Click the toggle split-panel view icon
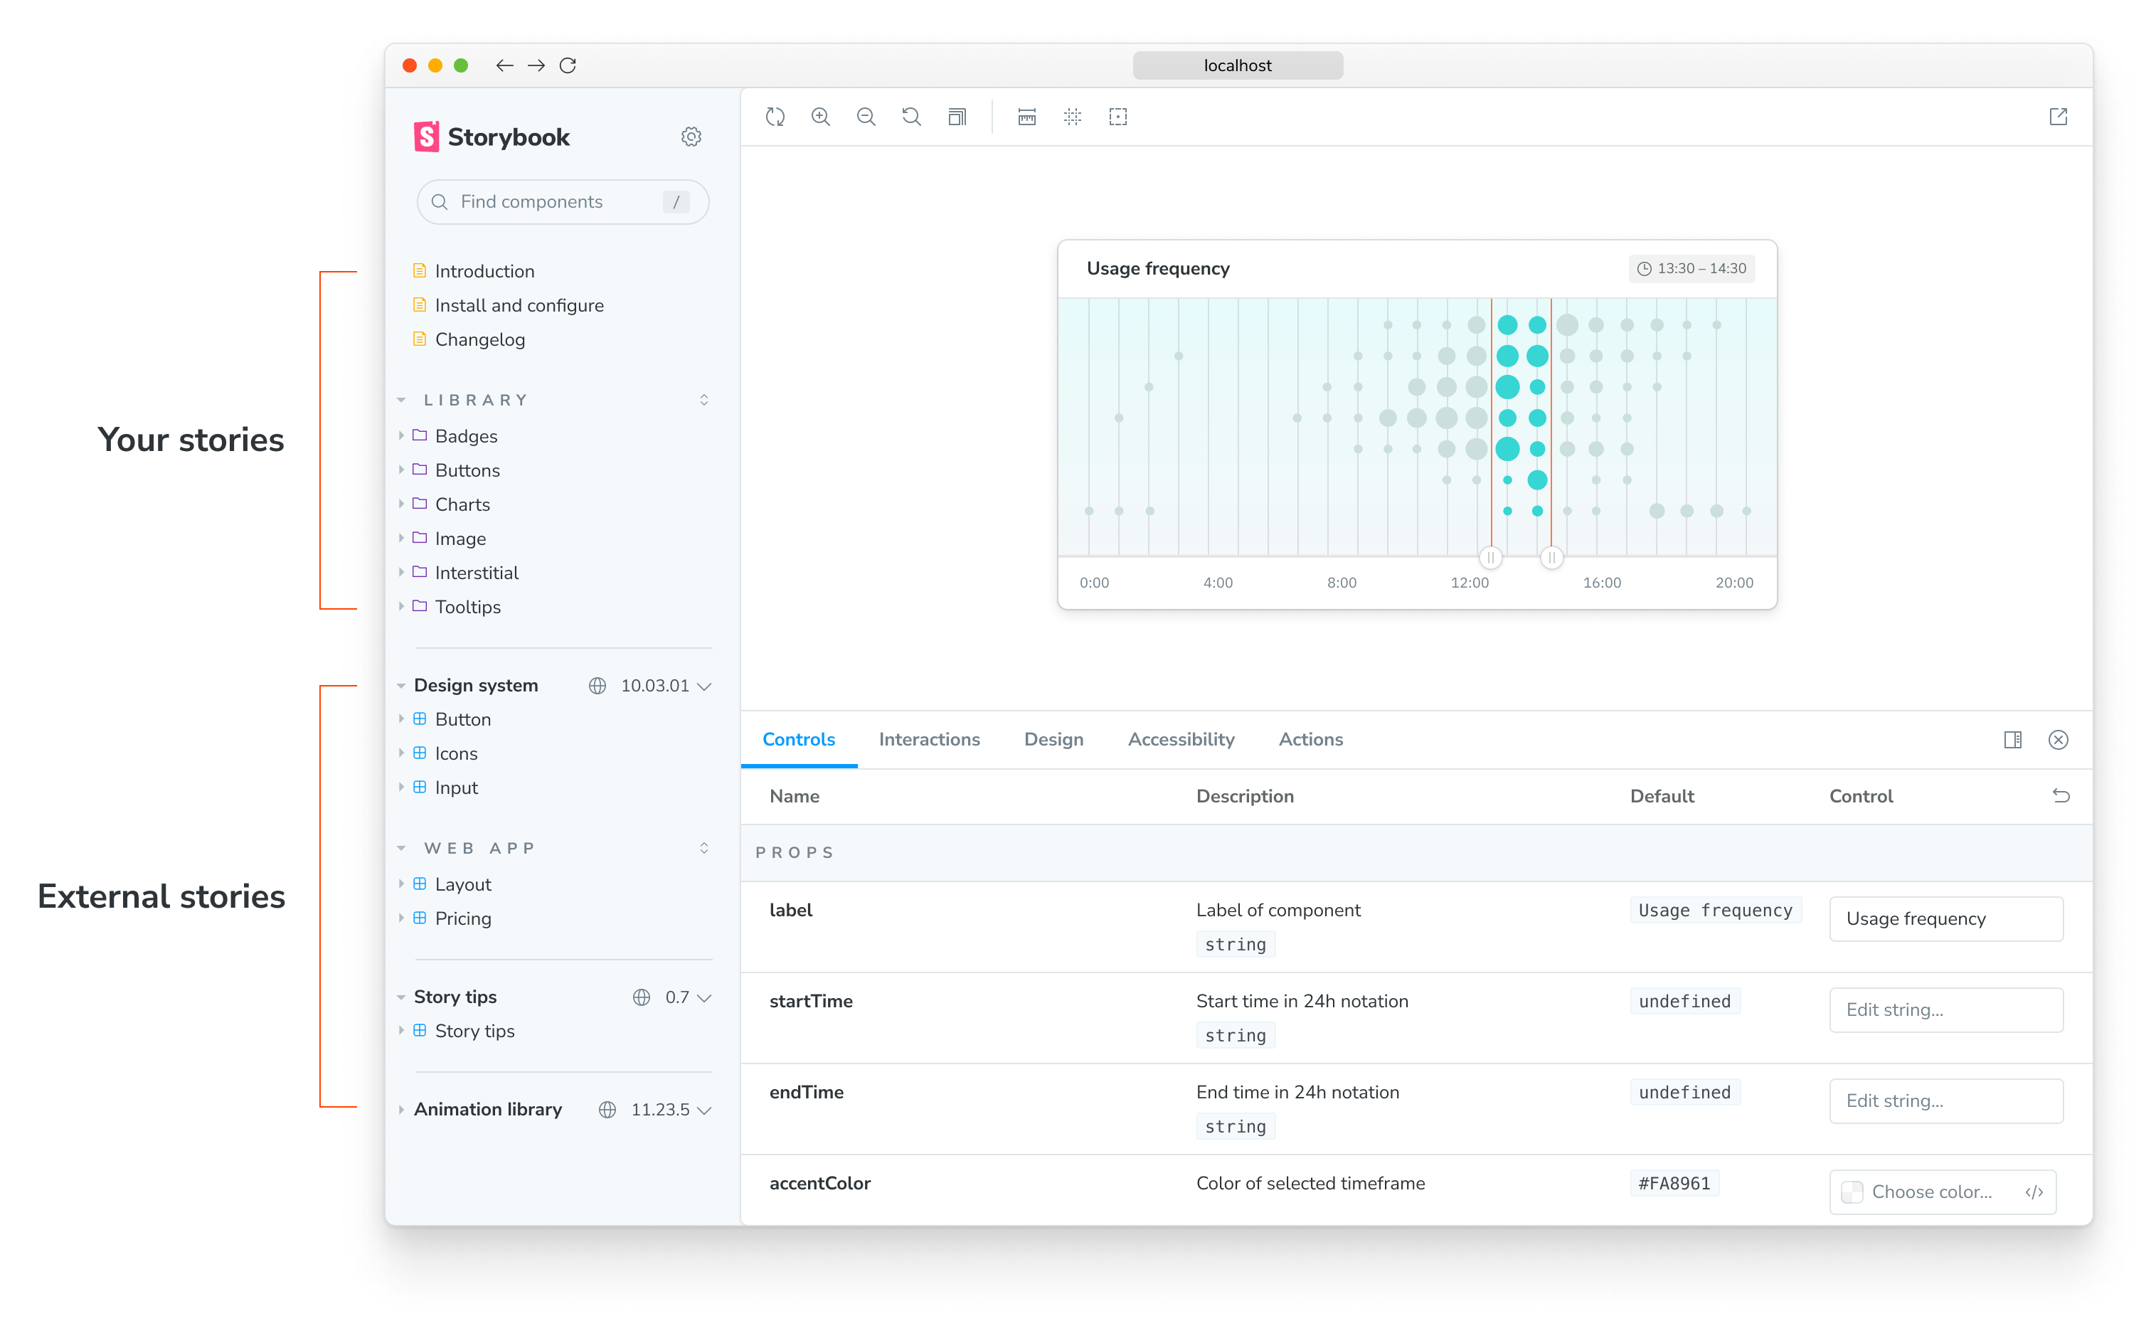The height and width of the screenshot is (1326, 2151). click(2013, 739)
